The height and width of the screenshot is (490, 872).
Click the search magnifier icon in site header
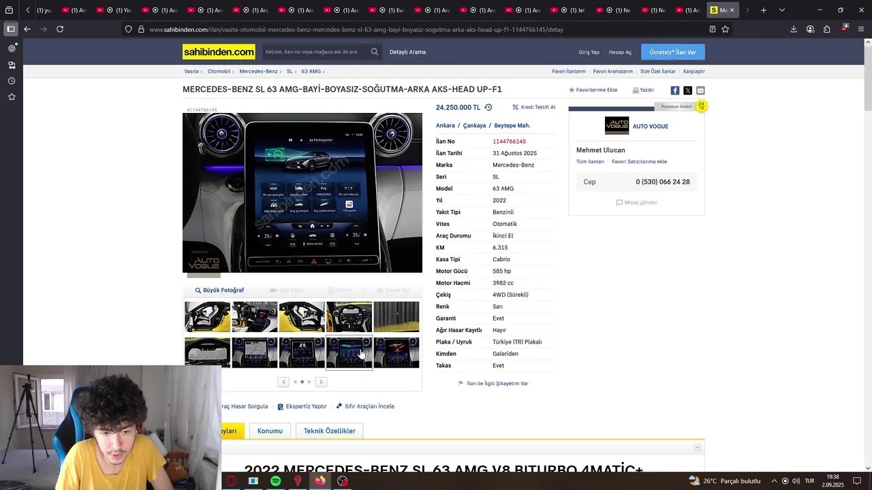tap(375, 52)
